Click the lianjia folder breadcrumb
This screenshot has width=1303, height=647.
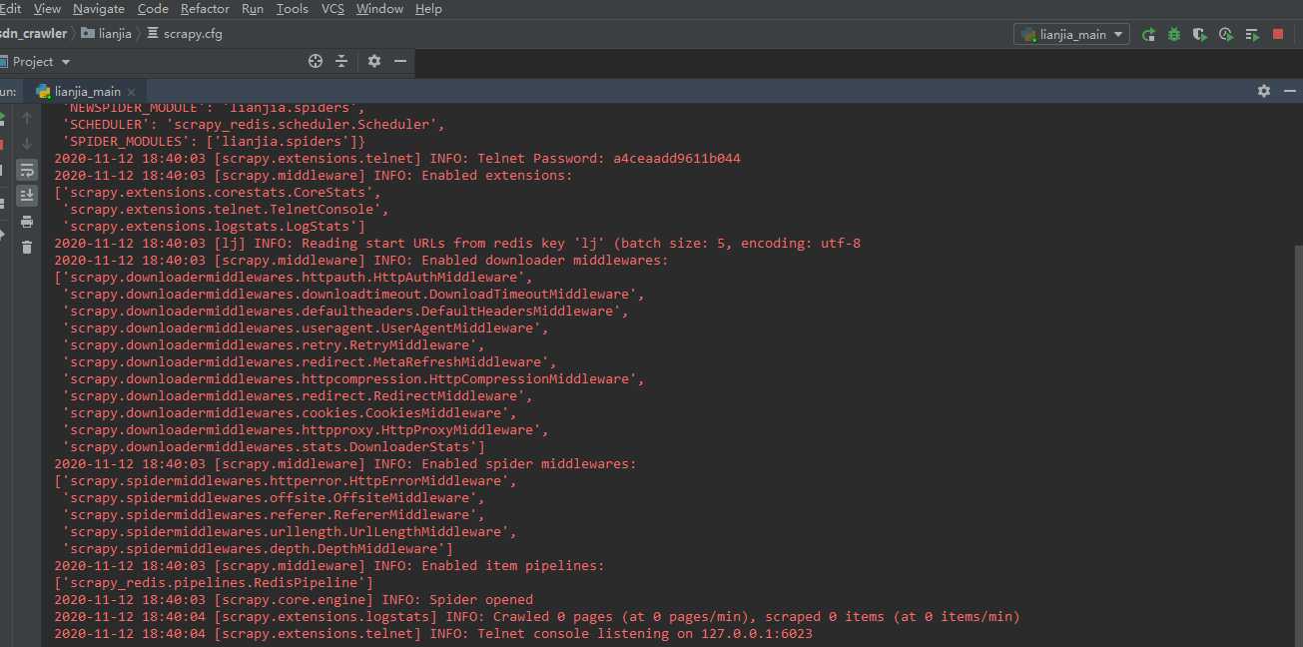(107, 33)
